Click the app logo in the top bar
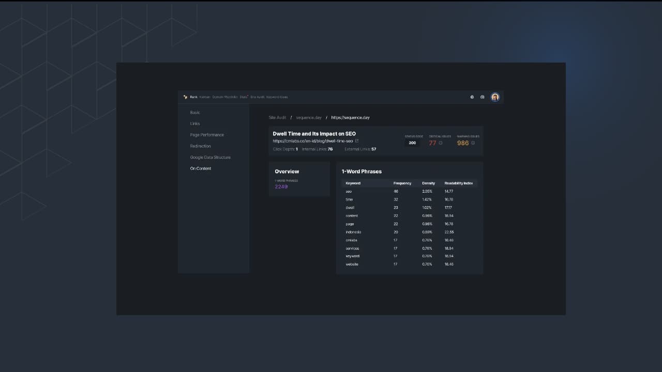This screenshot has height=372, width=662. click(186, 97)
